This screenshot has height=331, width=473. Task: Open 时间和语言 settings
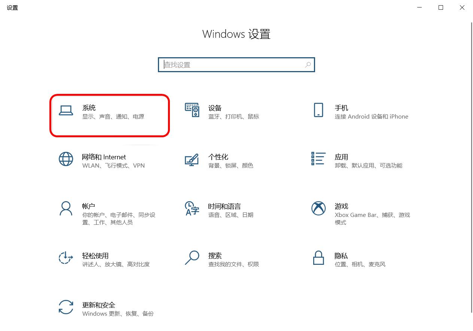(229, 209)
